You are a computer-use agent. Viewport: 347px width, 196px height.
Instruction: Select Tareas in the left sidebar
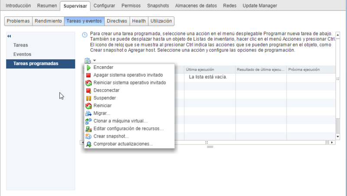click(21, 45)
